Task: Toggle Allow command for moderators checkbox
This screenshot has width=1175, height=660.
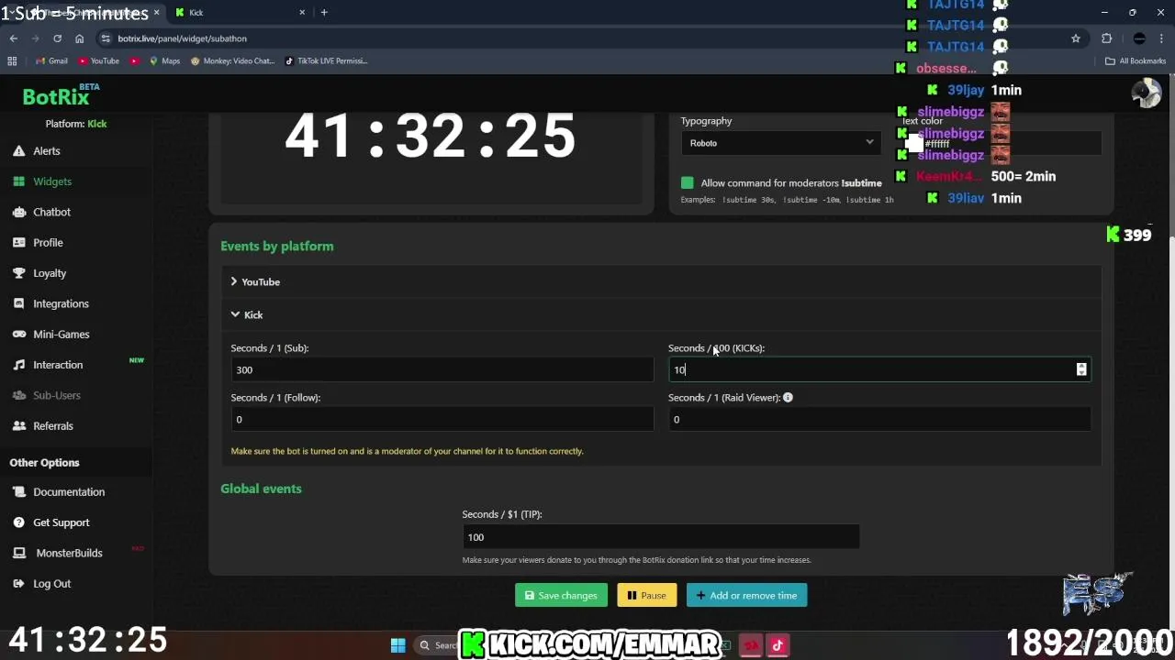Action: [x=687, y=182]
